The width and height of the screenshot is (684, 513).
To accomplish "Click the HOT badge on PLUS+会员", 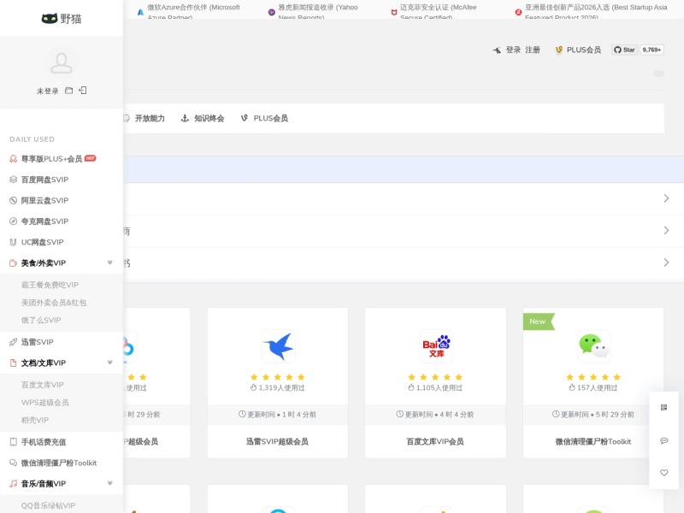I will click(x=91, y=158).
